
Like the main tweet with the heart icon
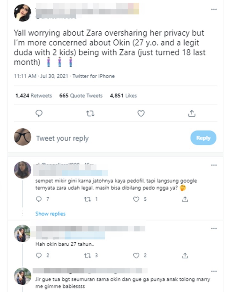141,113
